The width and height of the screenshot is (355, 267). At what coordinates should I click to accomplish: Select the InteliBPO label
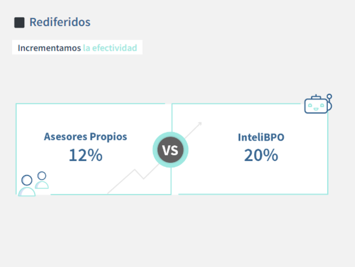point(261,137)
